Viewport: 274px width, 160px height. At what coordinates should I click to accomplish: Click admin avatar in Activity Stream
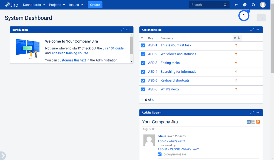pyautogui.click(x=149, y=140)
